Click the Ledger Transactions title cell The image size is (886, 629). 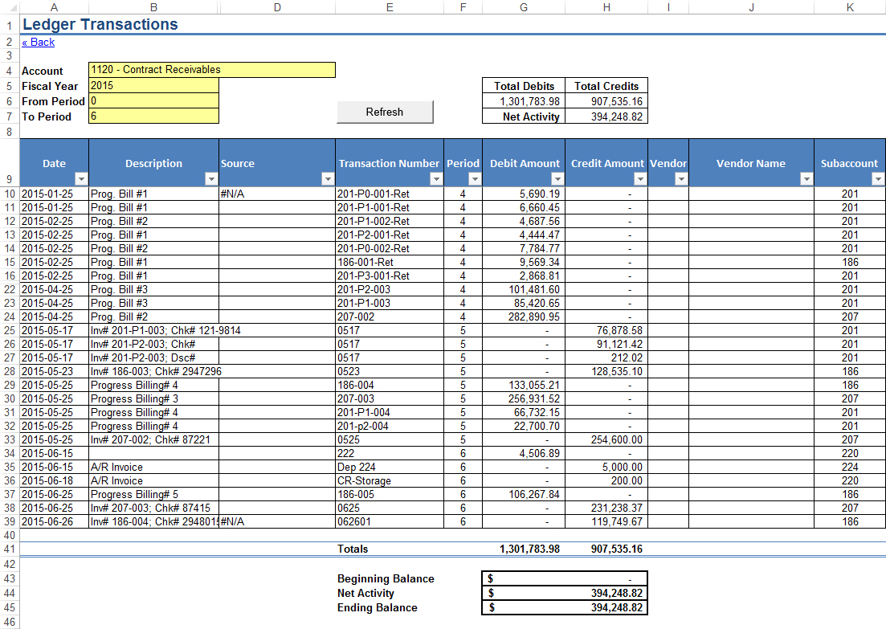click(x=100, y=24)
